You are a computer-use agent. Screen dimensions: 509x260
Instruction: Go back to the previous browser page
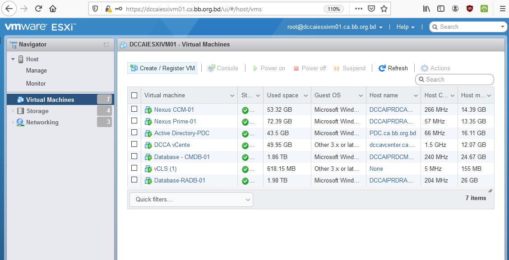click(x=9, y=9)
